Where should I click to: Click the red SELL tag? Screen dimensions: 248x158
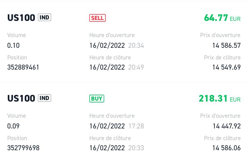point(97,18)
